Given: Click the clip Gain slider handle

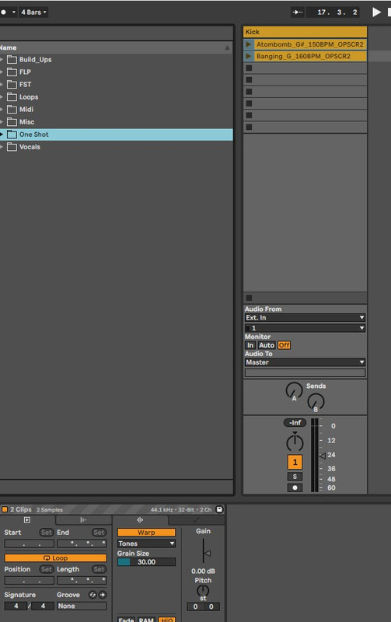Looking at the screenshot, I should pyautogui.click(x=207, y=553).
